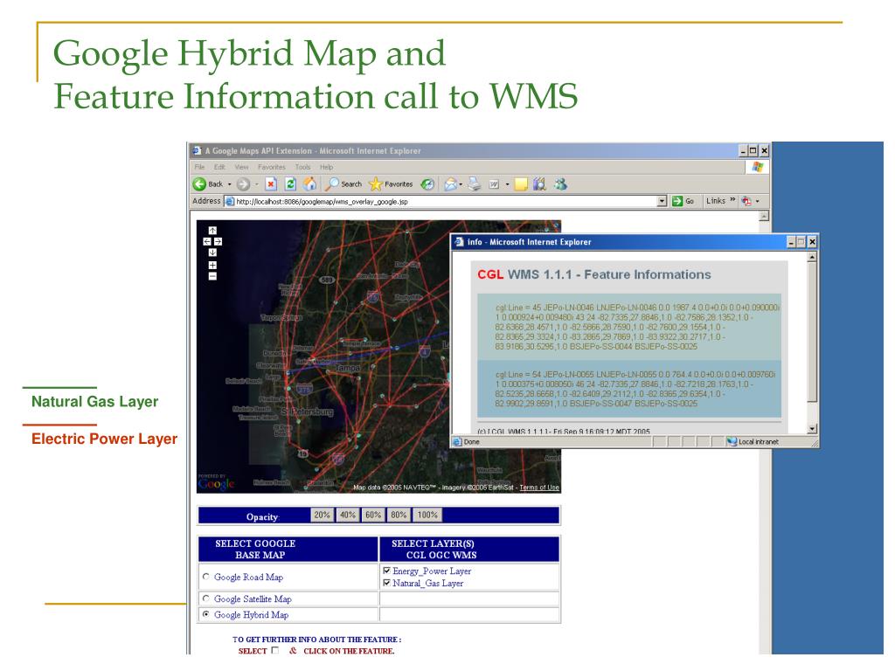Click the History/Media globe icon
This screenshot has width=895, height=671.
click(427, 183)
